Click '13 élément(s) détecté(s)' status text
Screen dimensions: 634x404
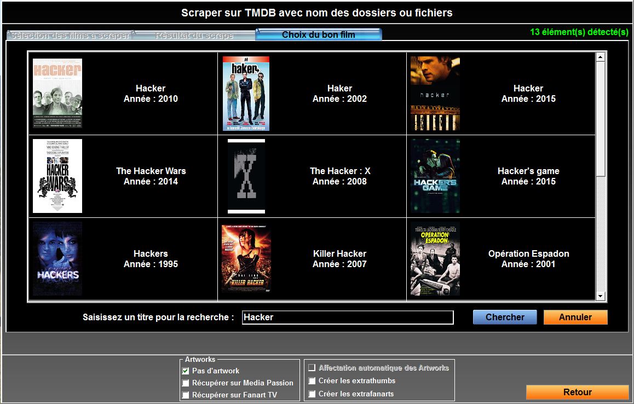pos(579,32)
